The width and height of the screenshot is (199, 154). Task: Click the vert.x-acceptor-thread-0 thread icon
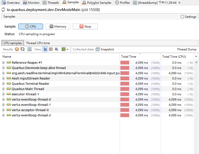[9, 110]
